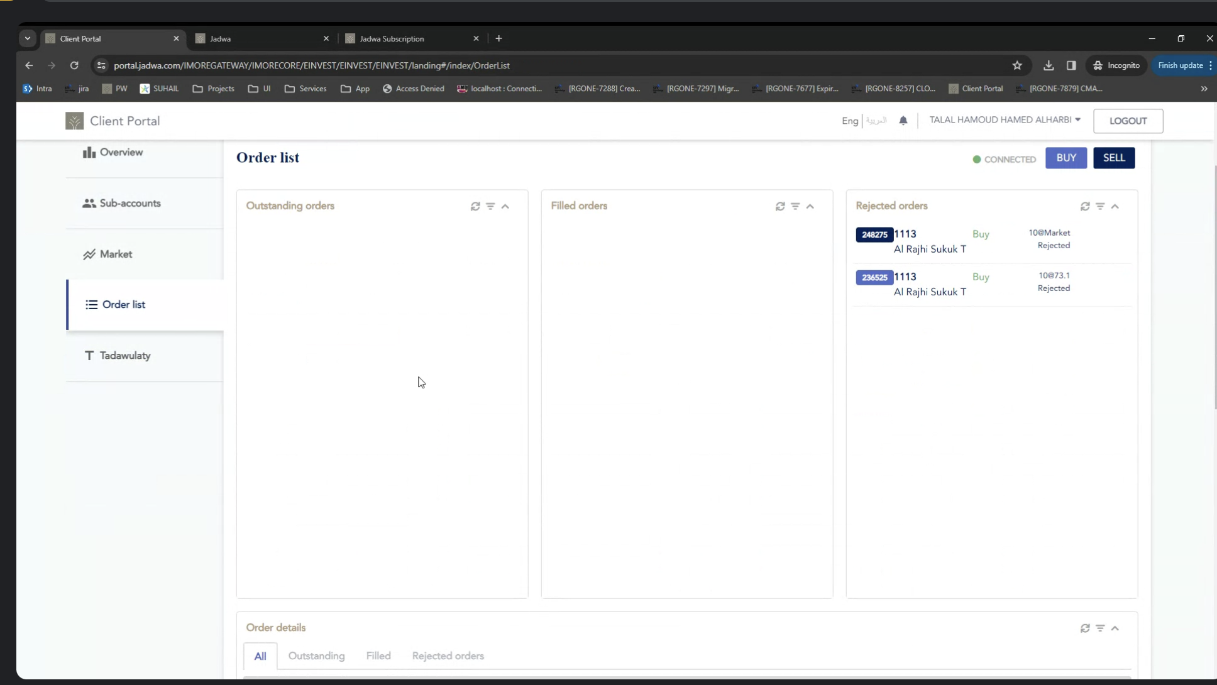Bookmark this page with star icon
Screen dimensions: 1217x685
tap(1017, 65)
